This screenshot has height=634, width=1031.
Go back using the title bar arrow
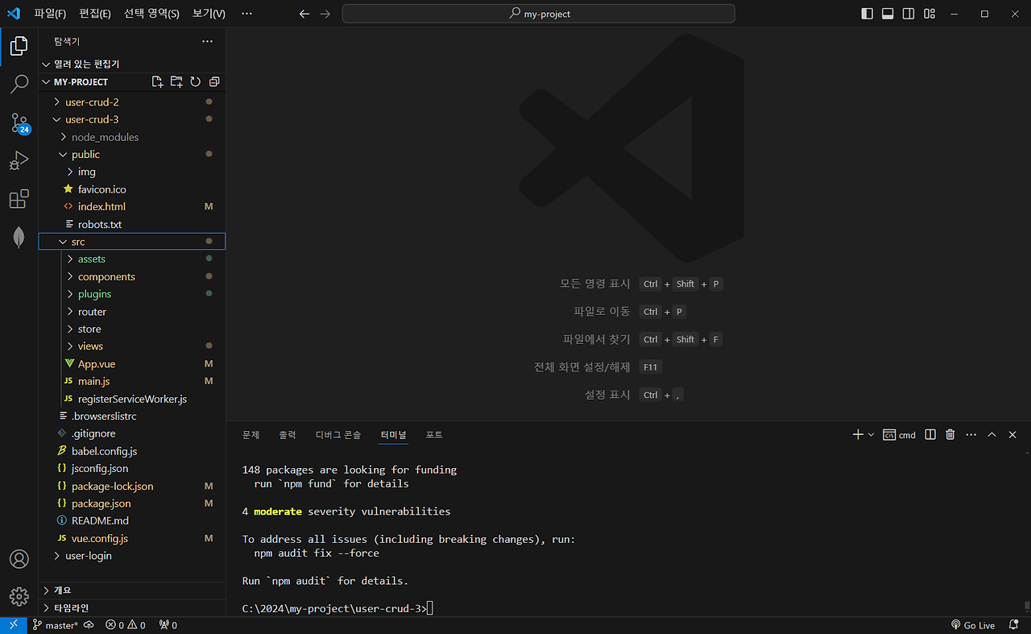tap(304, 14)
